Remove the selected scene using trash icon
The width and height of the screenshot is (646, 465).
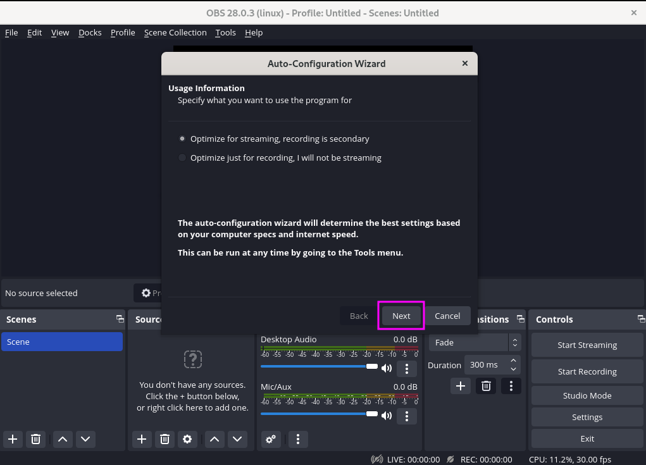tap(35, 439)
